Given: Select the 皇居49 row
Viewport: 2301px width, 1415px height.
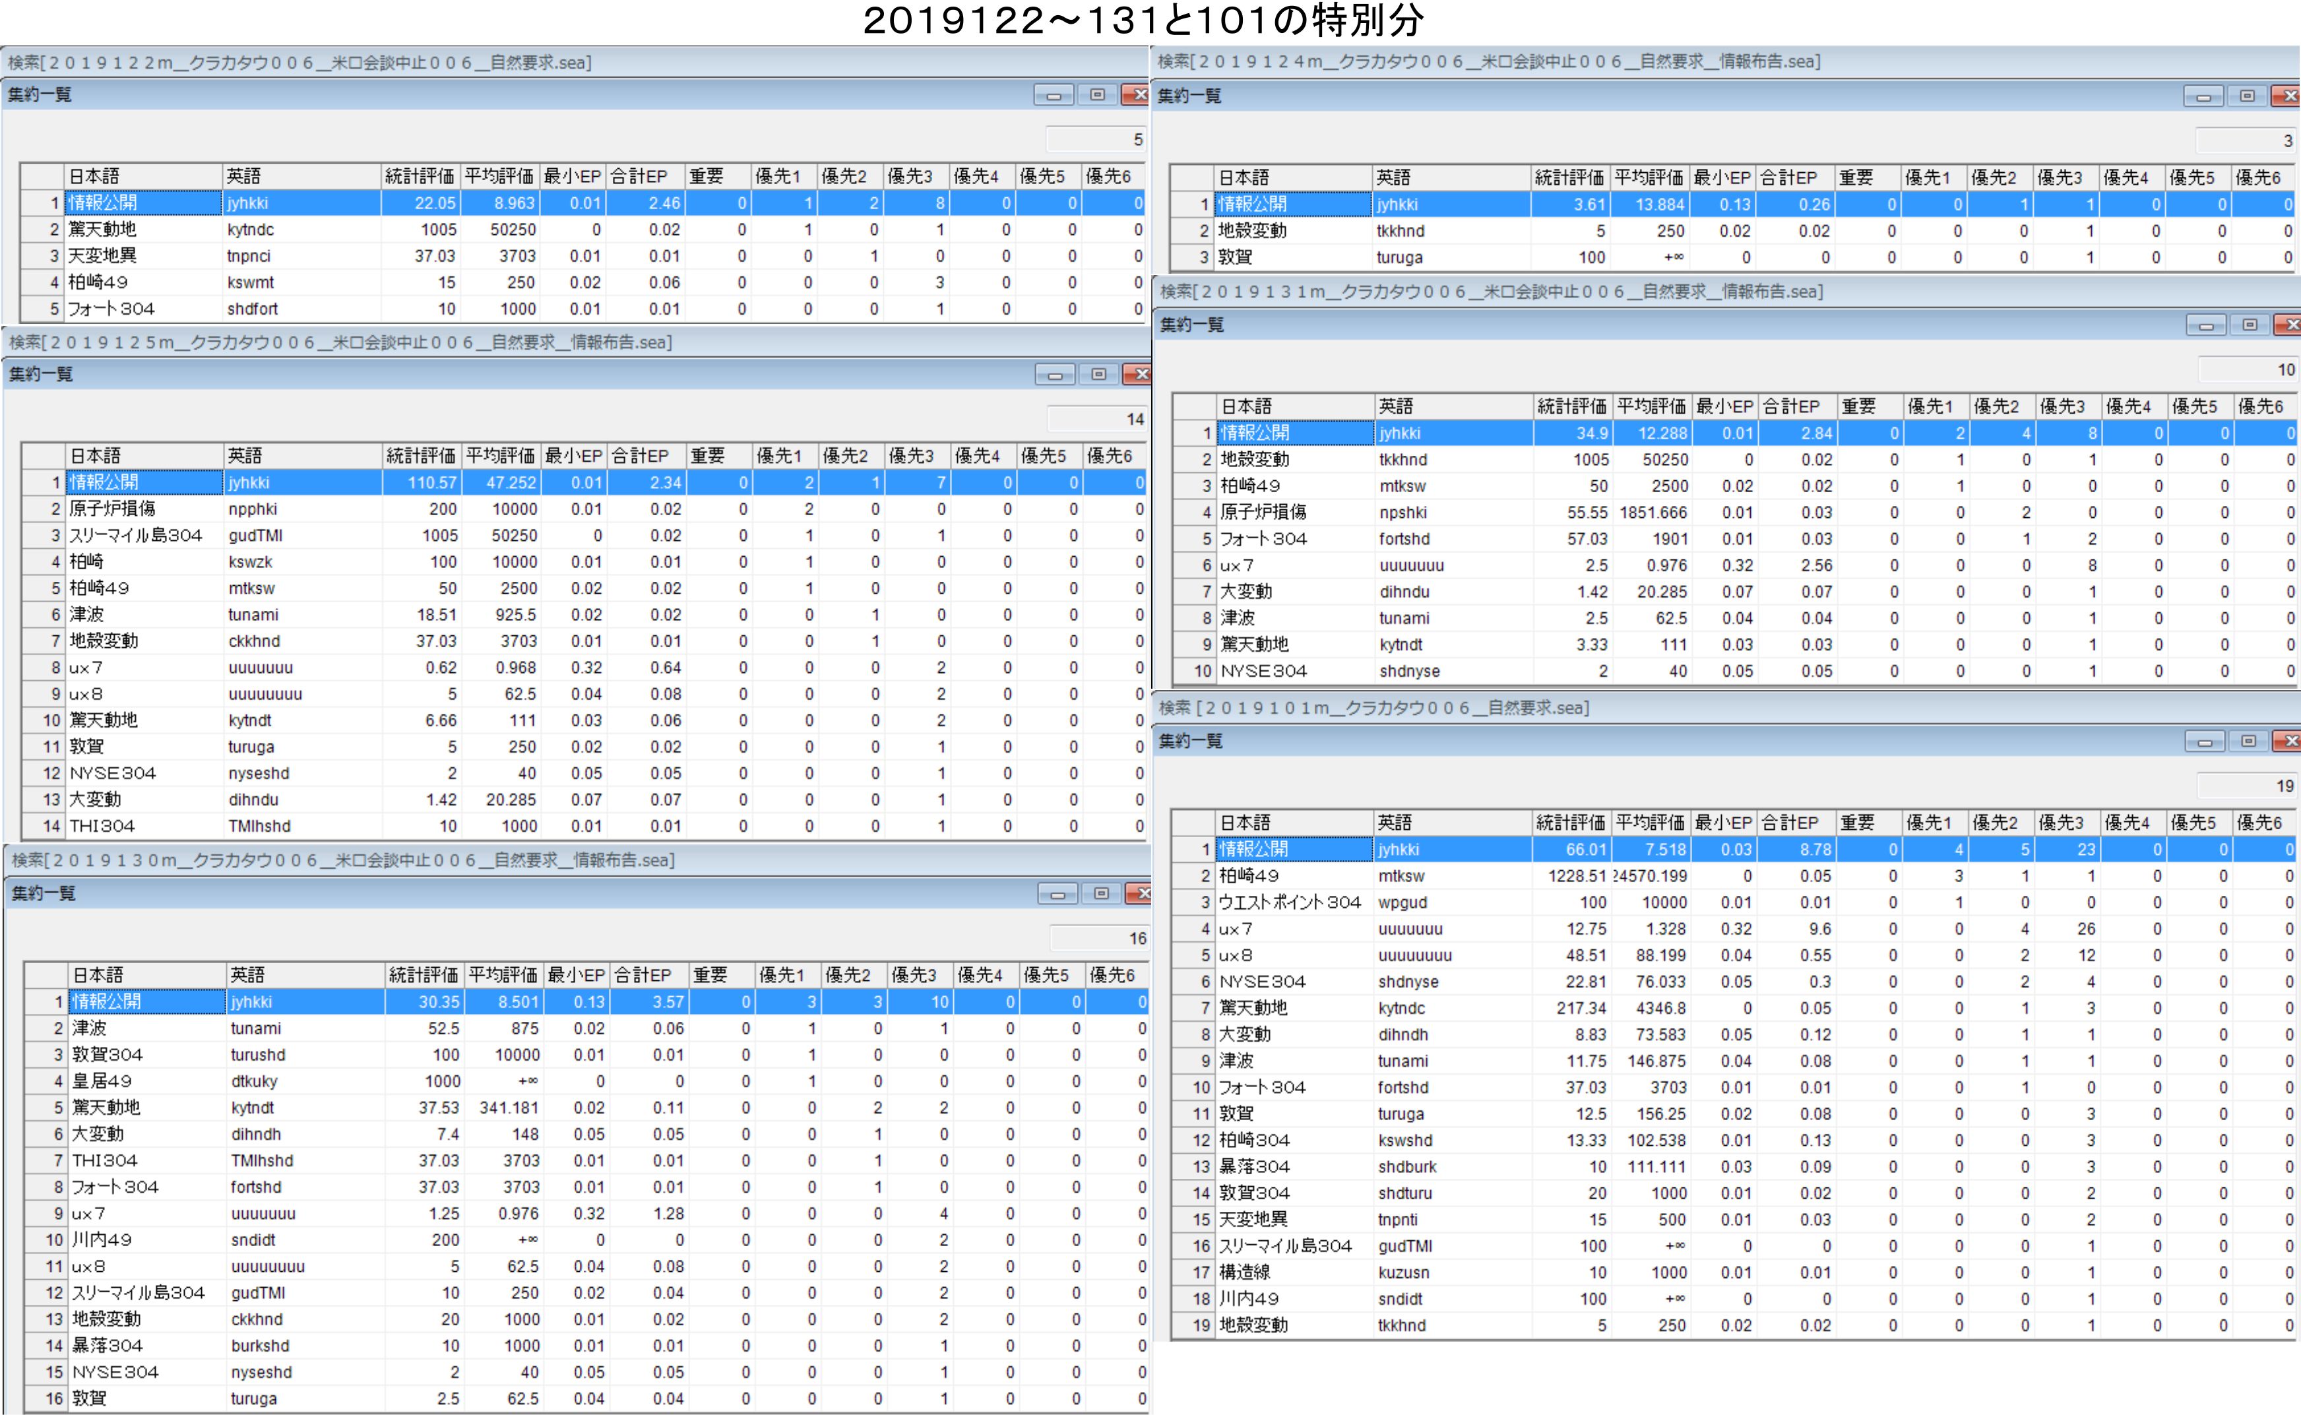Looking at the screenshot, I should click(x=103, y=1081).
